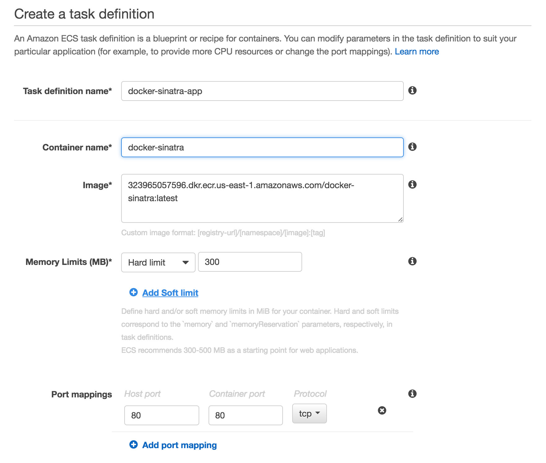Select the memory limit value 300 field
546x463 pixels.
pos(249,262)
